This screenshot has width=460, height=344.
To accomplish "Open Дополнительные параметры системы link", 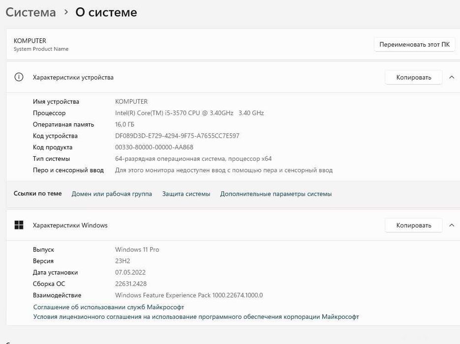I will point(276,194).
